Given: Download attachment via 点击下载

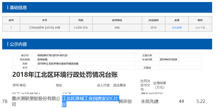Looking at the screenshot, I should point(200,28).
